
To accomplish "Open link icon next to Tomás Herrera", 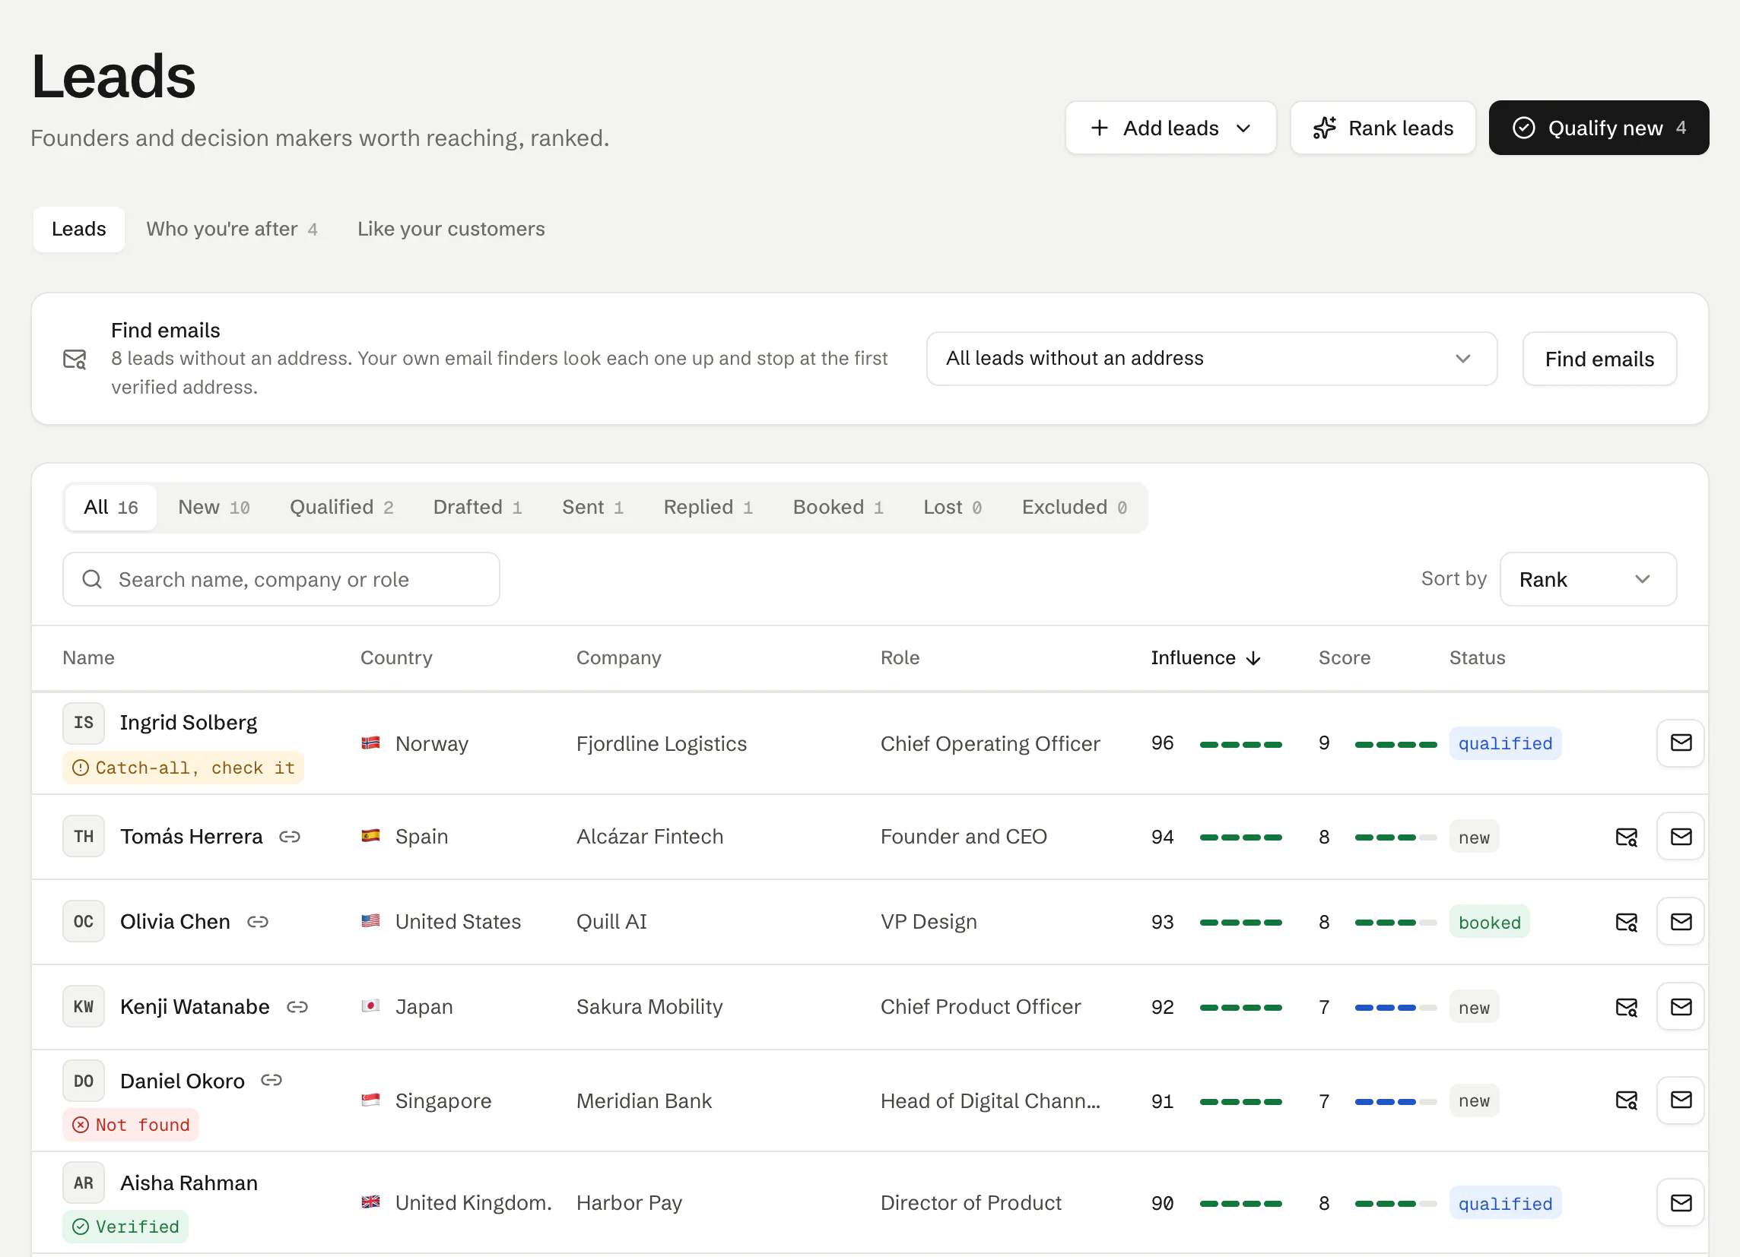I will (x=289, y=837).
